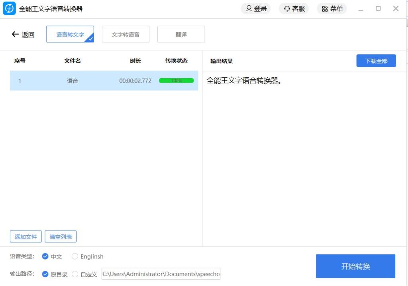Screen dimensions: 408x286
Task: Clear the list using 清空列表
Action: [61, 236]
